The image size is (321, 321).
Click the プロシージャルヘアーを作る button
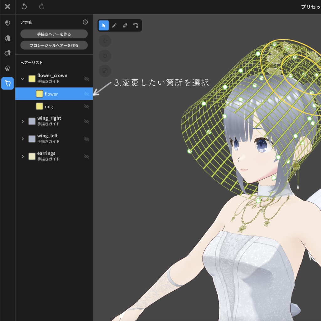click(x=54, y=45)
